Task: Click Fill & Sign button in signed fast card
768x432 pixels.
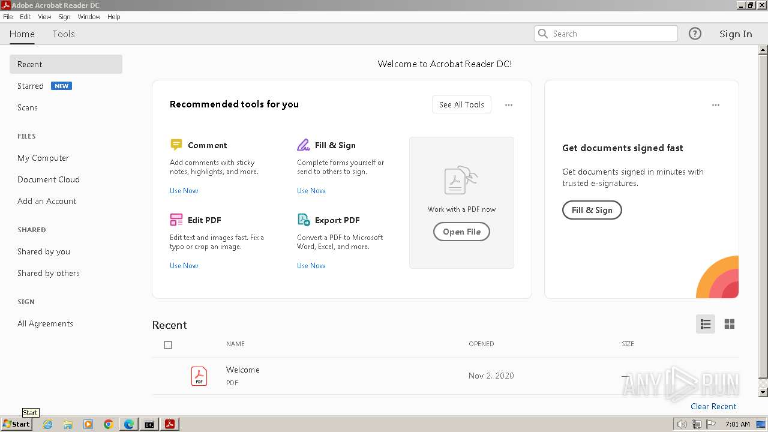Action: [x=592, y=210]
